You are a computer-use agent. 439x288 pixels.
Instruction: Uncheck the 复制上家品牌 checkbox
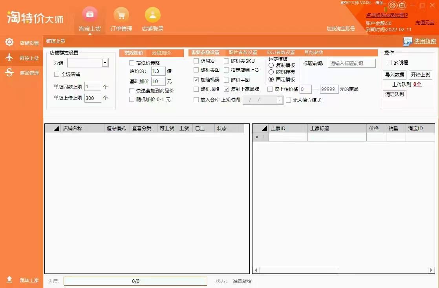click(x=226, y=89)
